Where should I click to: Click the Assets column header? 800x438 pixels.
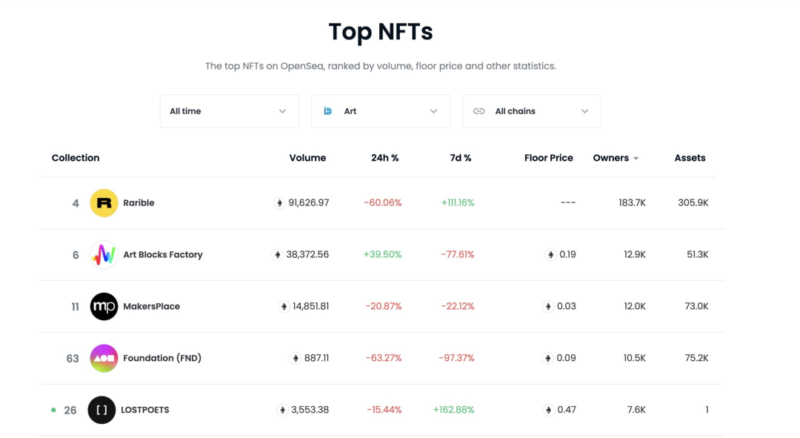[690, 158]
